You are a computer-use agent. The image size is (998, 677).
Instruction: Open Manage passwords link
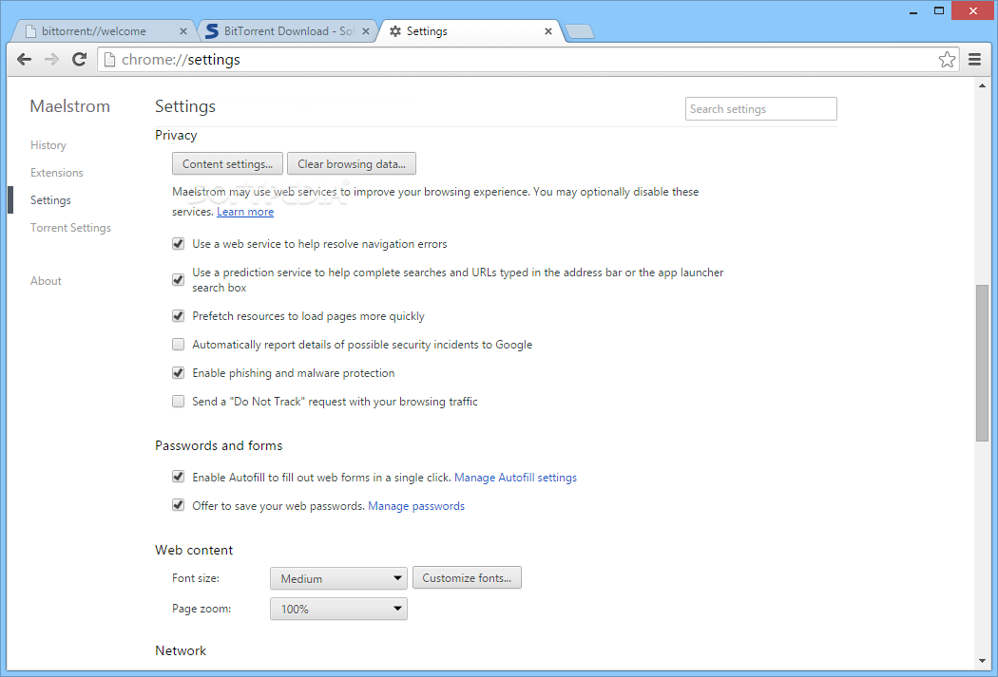416,506
